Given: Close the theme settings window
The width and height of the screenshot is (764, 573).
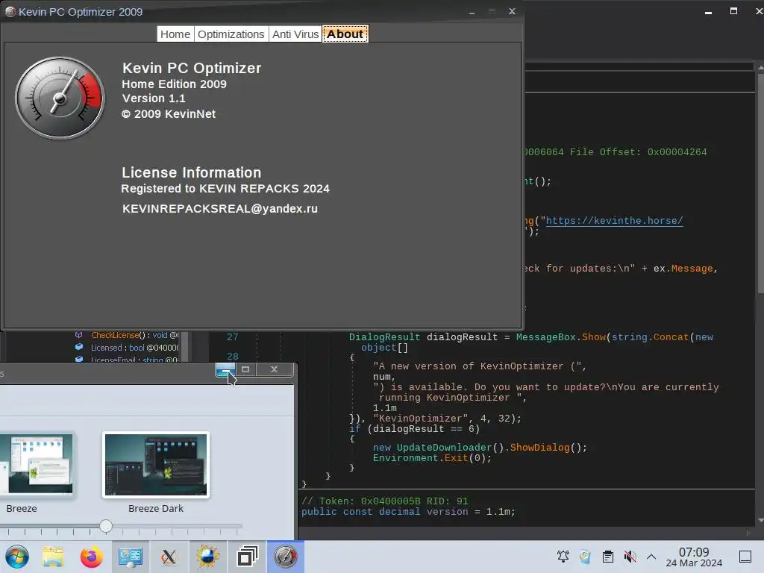Looking at the screenshot, I should pyautogui.click(x=274, y=370).
